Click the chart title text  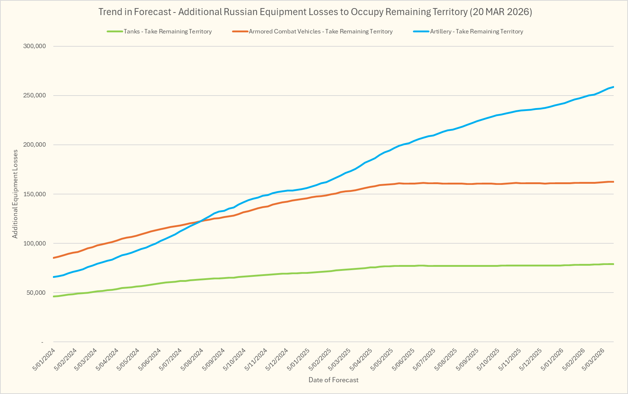coord(315,12)
